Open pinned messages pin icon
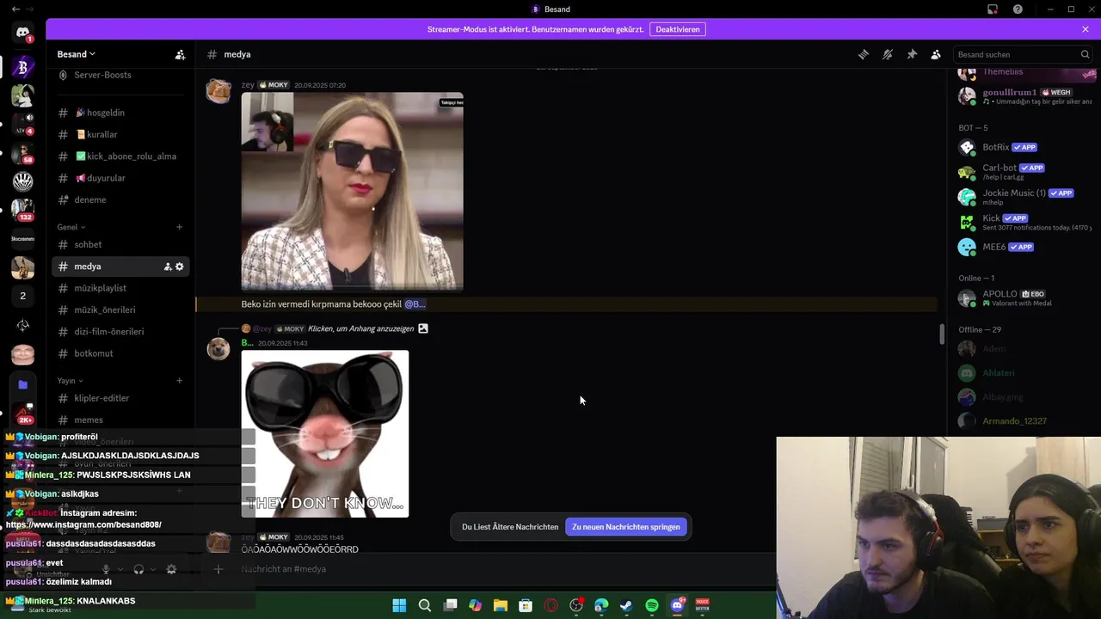The image size is (1101, 619). point(912,54)
